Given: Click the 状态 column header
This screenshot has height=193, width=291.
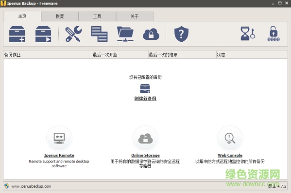Looking at the screenshot, I should pyautogui.click(x=252, y=55).
